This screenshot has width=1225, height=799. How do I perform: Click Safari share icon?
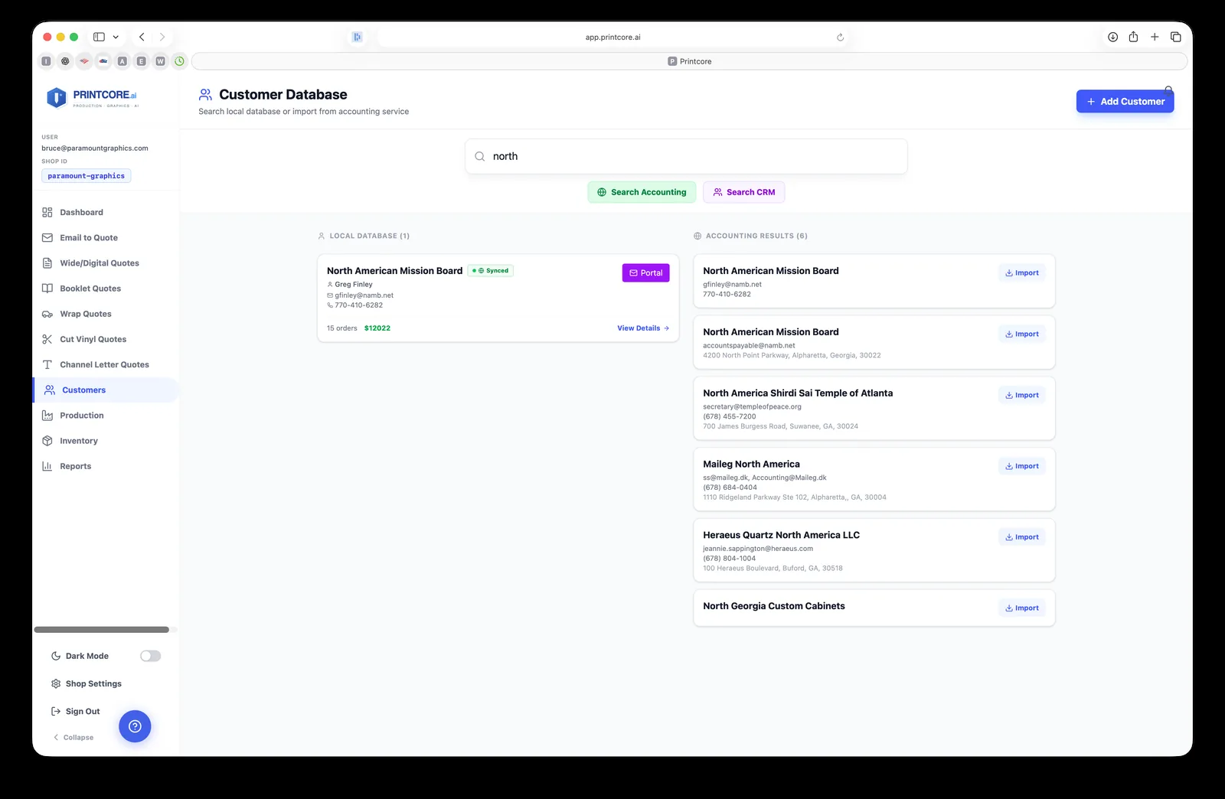tap(1133, 37)
